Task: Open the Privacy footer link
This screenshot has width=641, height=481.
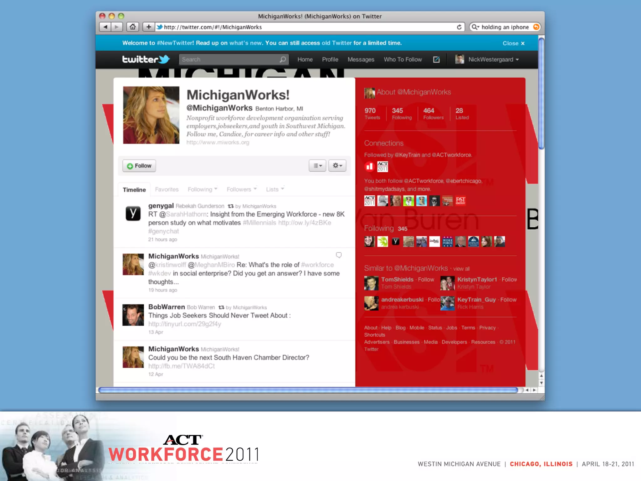Action: [487, 328]
